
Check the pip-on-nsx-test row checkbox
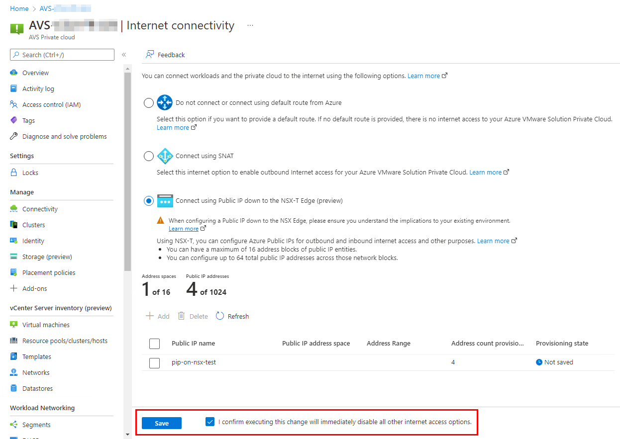coord(154,363)
